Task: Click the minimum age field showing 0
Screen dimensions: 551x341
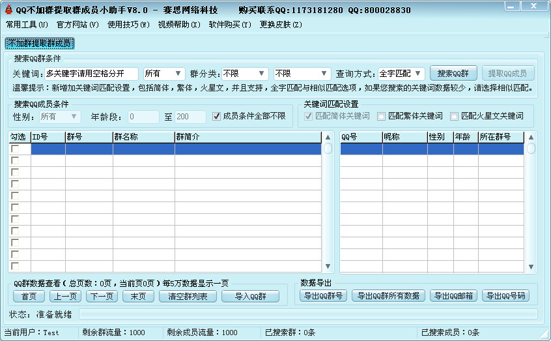Action: (x=143, y=117)
